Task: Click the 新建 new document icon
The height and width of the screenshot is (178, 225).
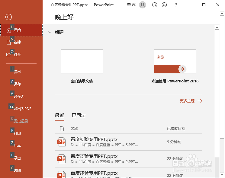Action: [x=9, y=42]
